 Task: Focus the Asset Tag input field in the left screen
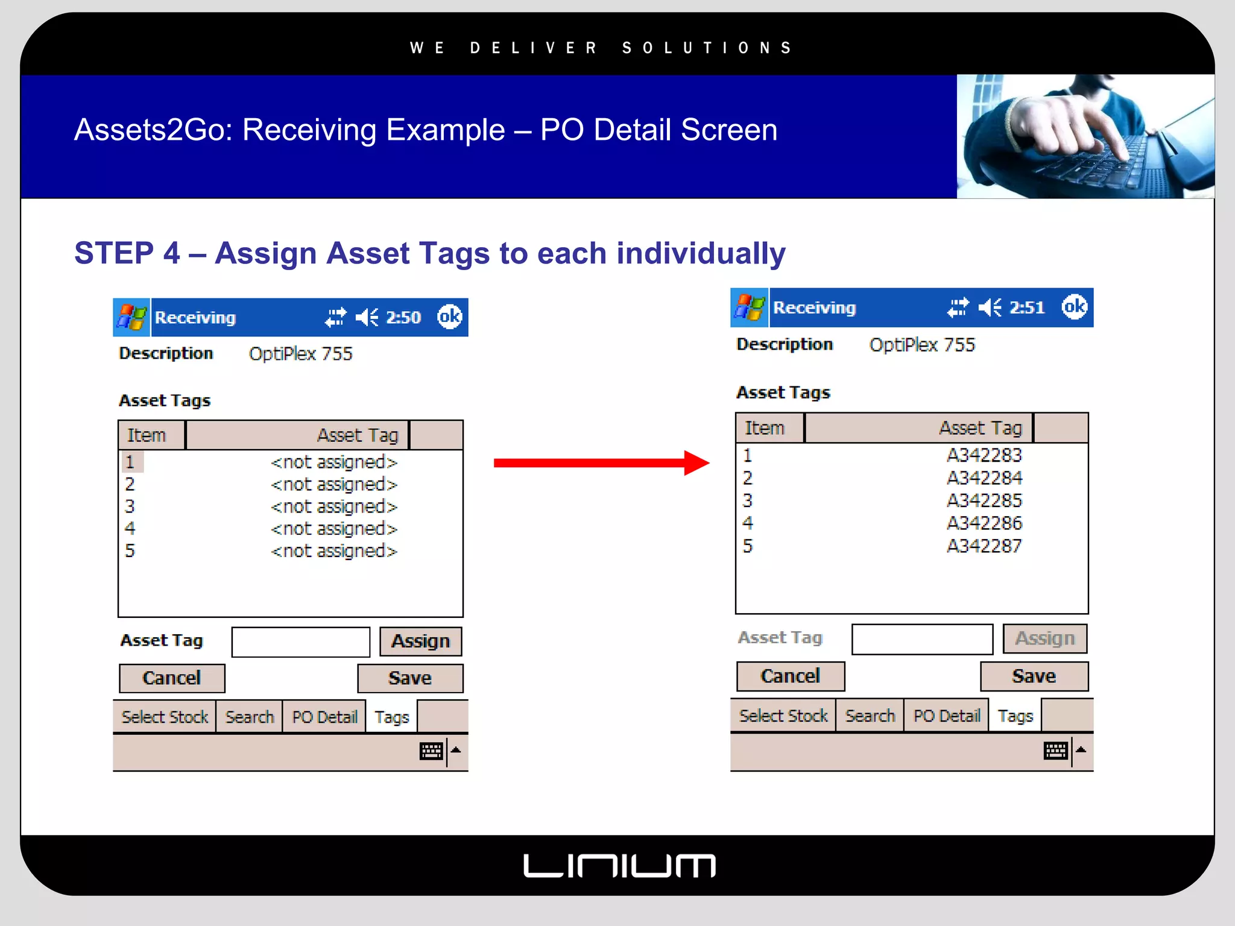pyautogui.click(x=301, y=642)
